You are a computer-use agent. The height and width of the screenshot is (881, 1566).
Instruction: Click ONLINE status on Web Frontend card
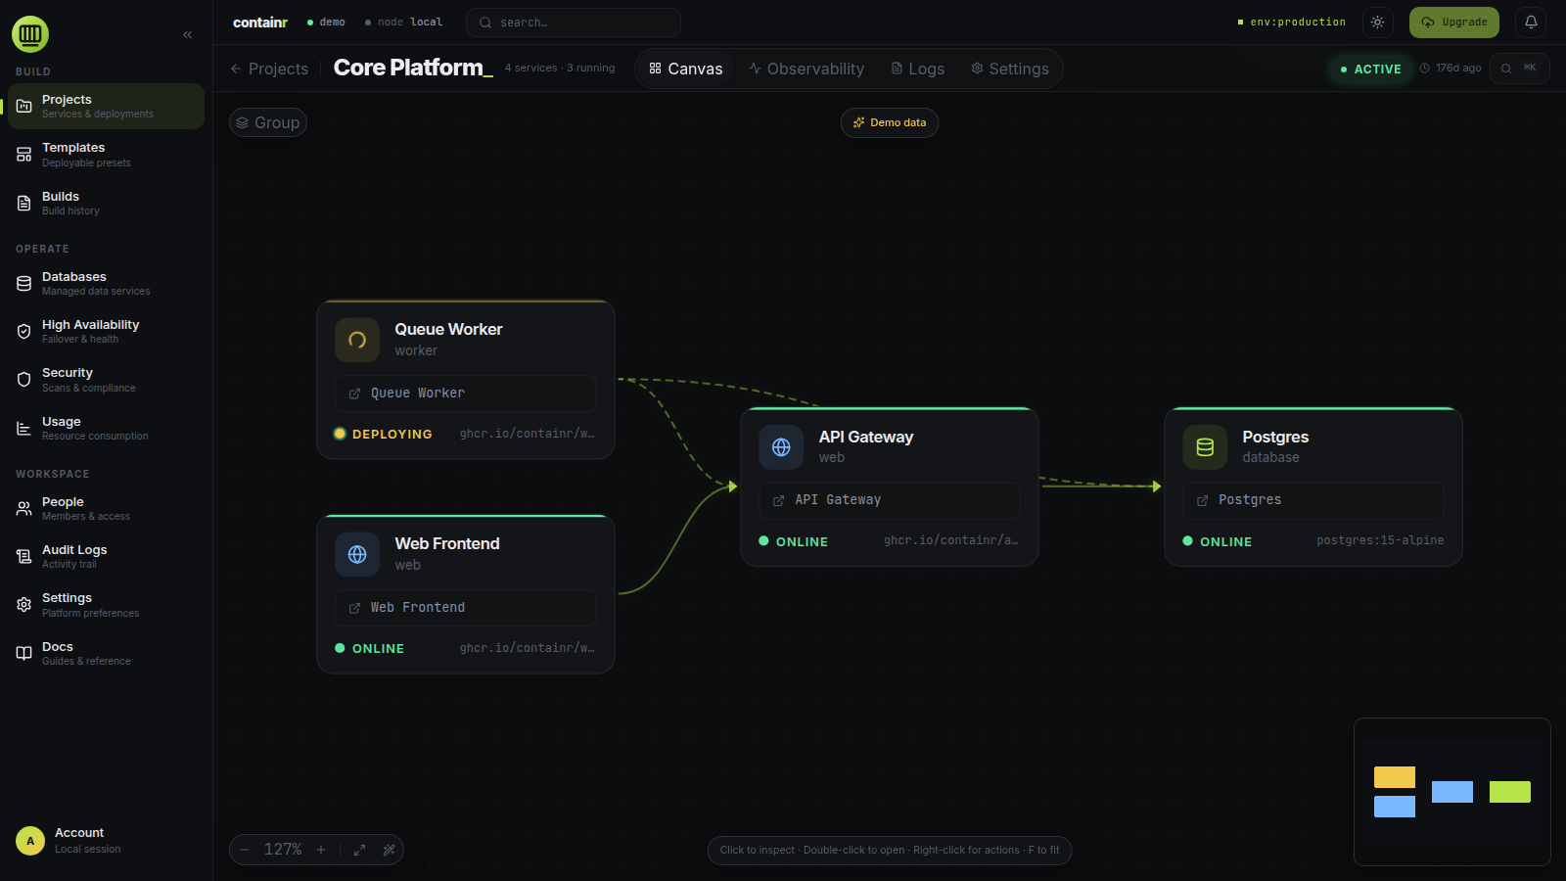click(370, 648)
